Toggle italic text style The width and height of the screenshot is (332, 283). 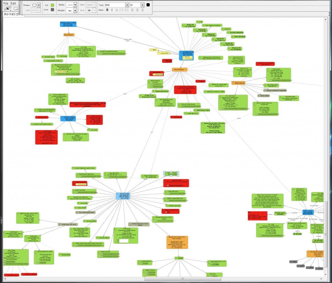[x=112, y=10]
